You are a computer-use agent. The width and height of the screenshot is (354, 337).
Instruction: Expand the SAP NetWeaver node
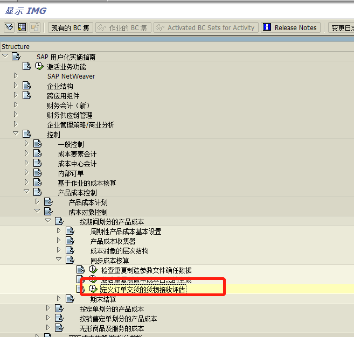tap(16, 75)
